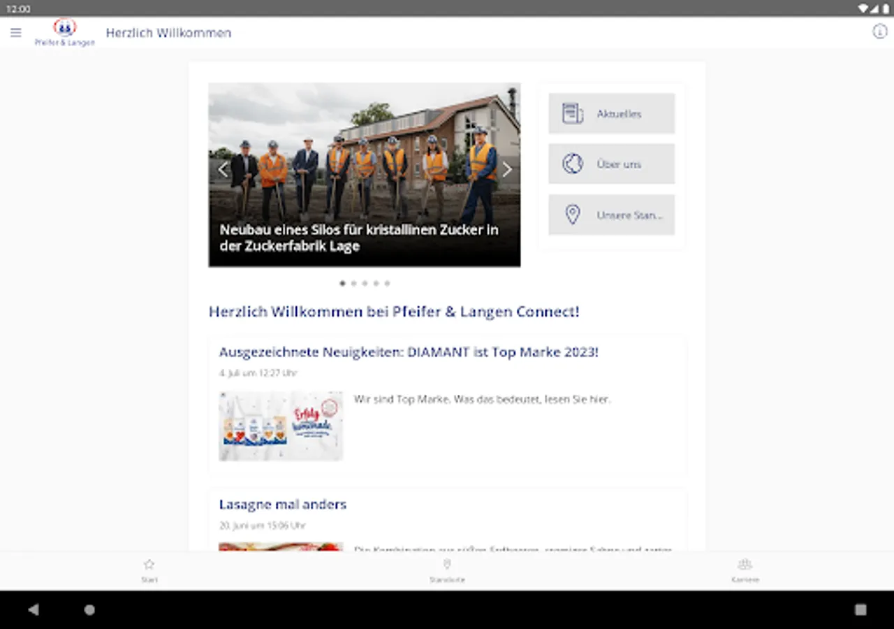Tap the status bar Wi-Fi icon
Viewport: 894px width, 629px height.
coord(863,8)
